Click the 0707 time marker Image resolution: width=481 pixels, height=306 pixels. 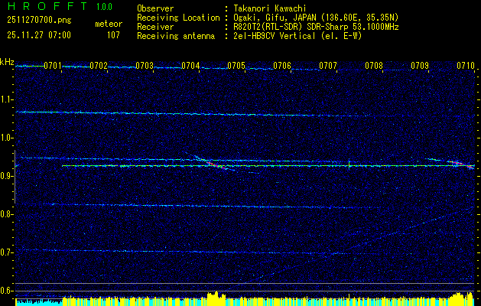coord(327,66)
